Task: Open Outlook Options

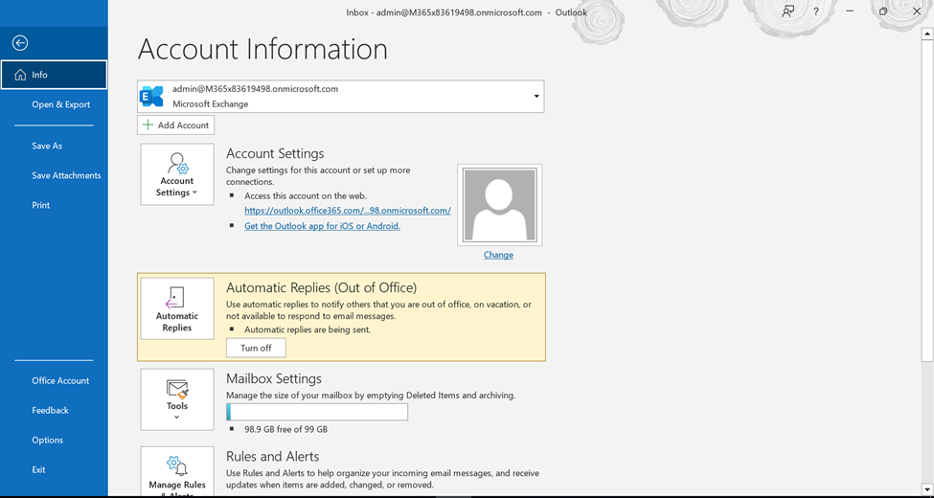Action: tap(54, 441)
